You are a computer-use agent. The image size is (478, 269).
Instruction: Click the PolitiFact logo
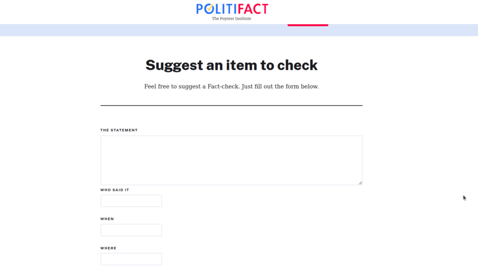tap(232, 8)
